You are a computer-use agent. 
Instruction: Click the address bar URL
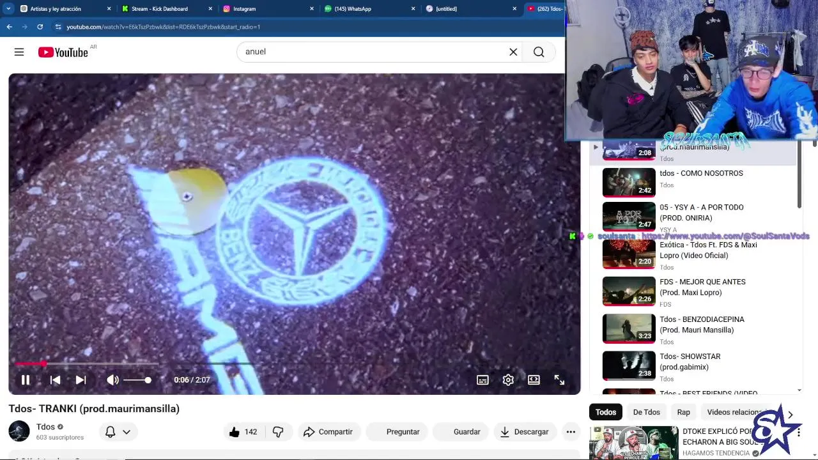163,27
